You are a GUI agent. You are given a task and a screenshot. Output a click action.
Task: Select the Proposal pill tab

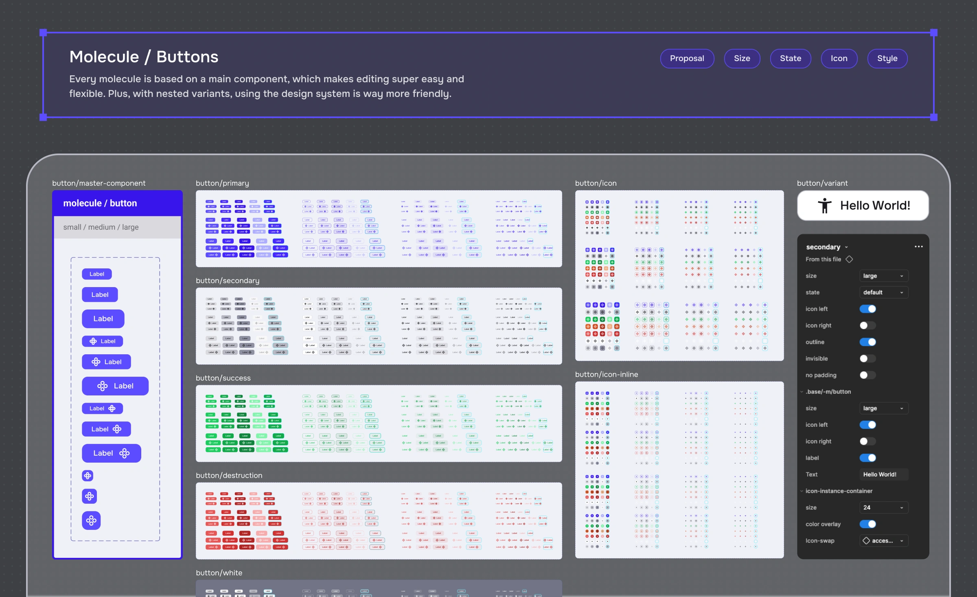687,59
